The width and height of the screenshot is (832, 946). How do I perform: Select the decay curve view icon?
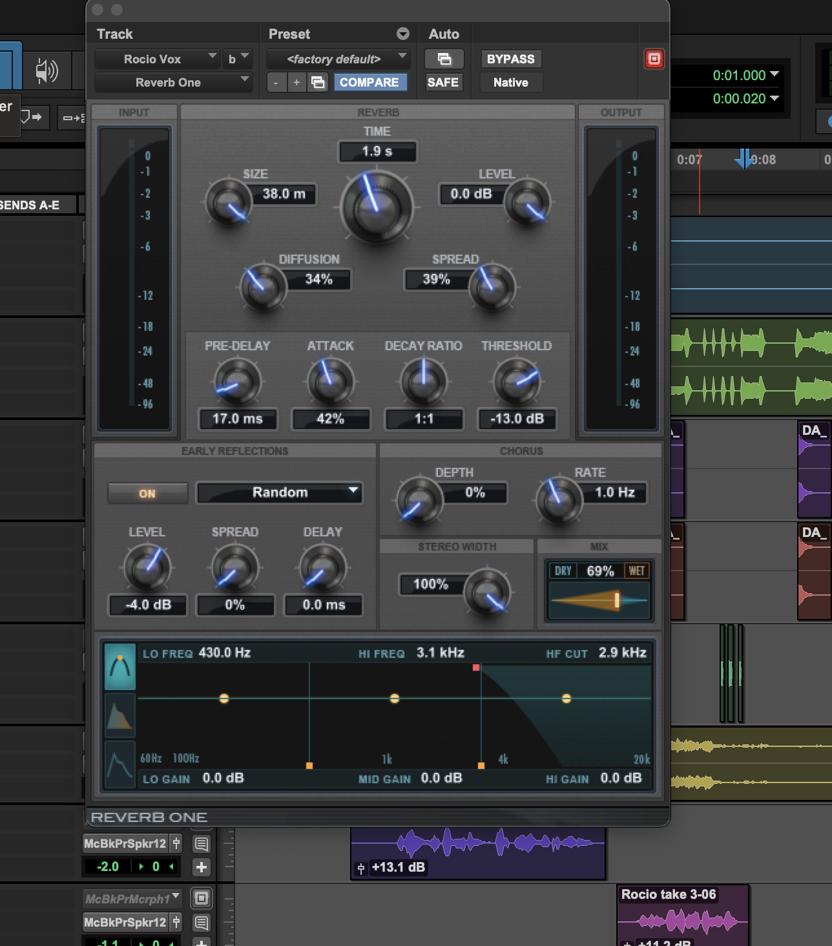point(120,764)
